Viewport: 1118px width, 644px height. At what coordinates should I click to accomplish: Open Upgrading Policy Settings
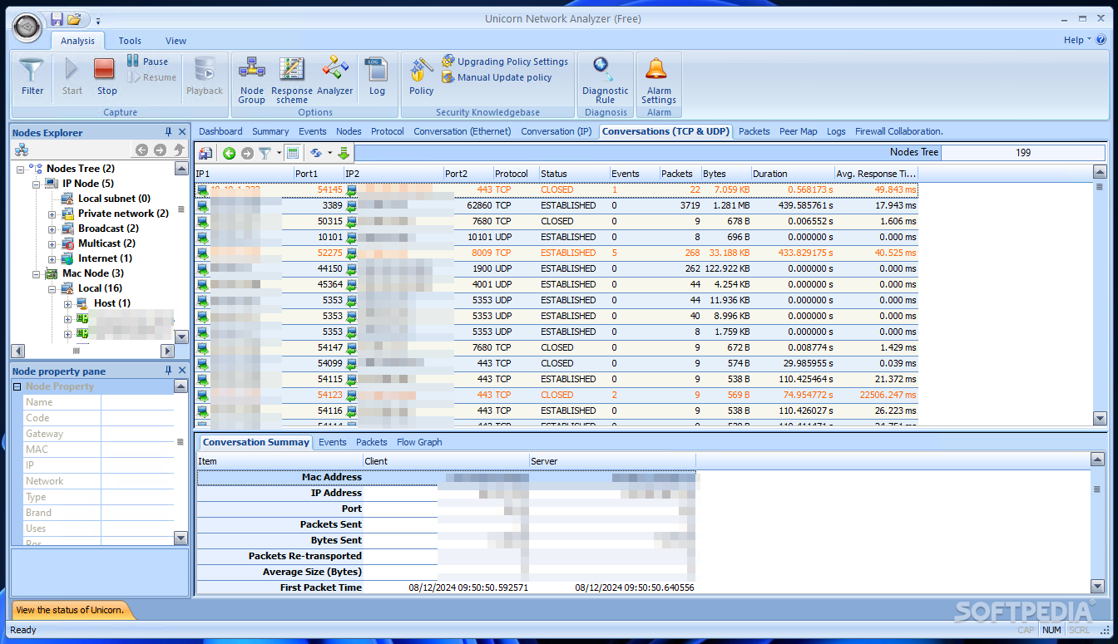[x=505, y=61]
